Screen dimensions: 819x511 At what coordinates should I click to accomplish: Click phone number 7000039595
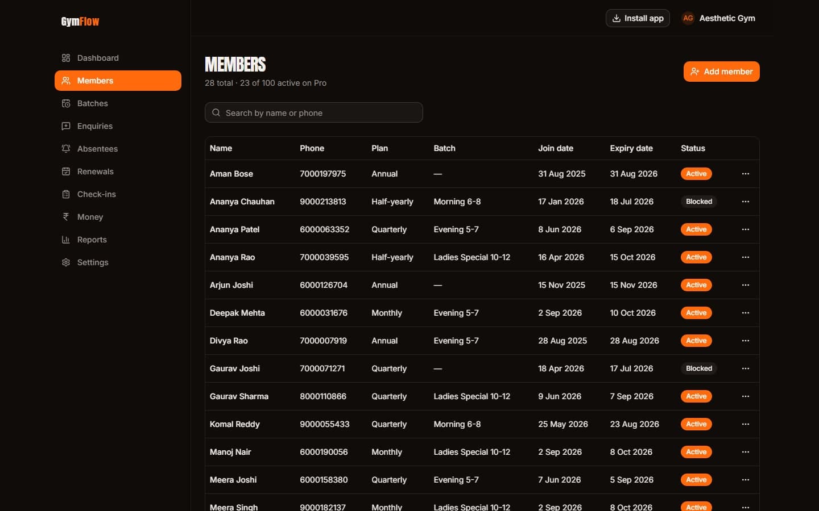(x=324, y=257)
